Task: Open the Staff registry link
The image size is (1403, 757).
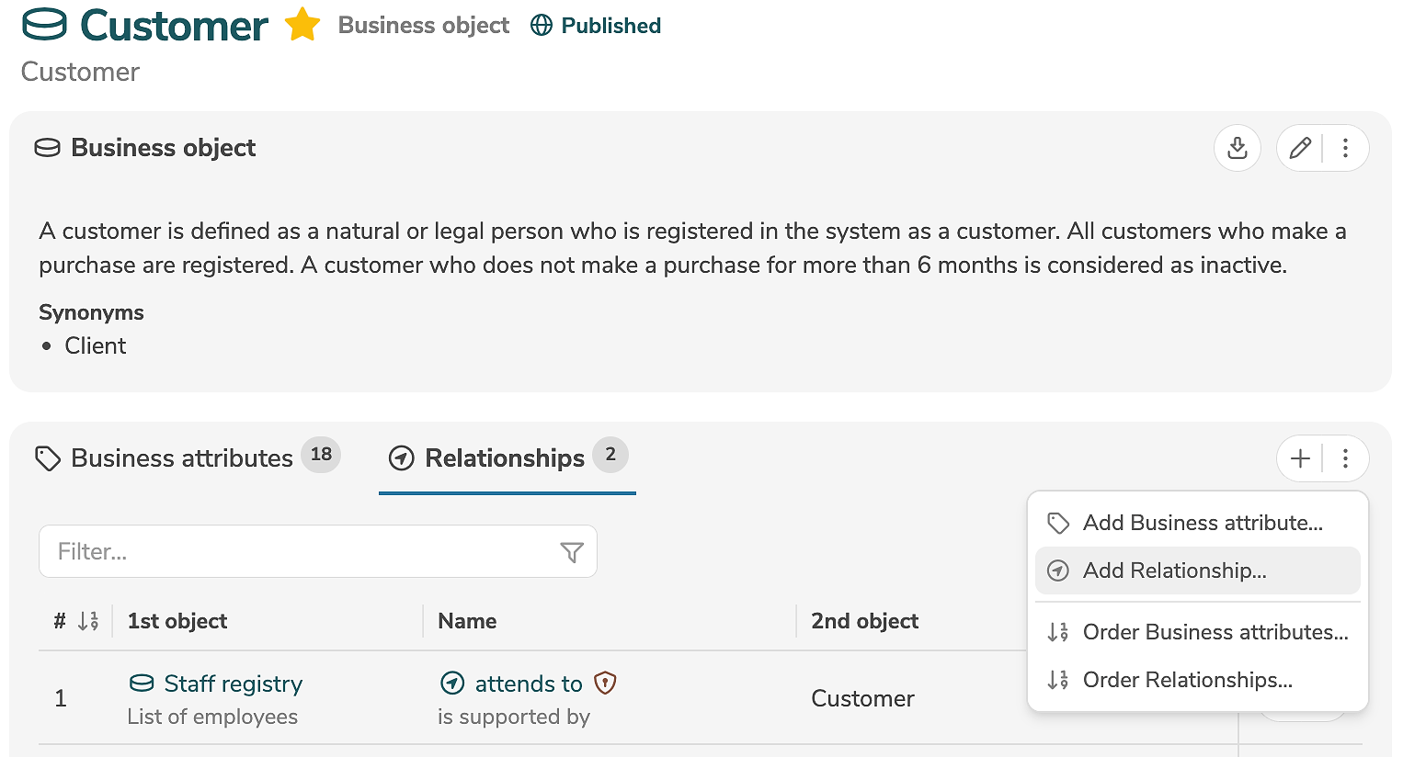Action: pos(233,684)
